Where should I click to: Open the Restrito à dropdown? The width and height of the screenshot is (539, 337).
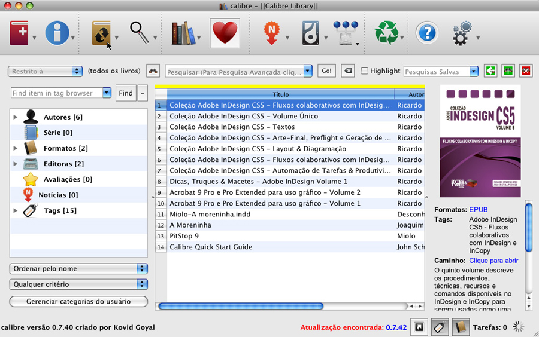pos(45,71)
